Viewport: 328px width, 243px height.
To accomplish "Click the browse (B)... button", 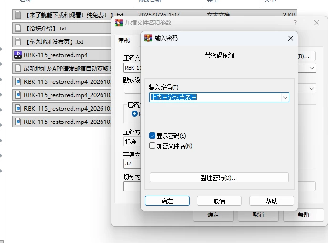I will click(306, 56).
